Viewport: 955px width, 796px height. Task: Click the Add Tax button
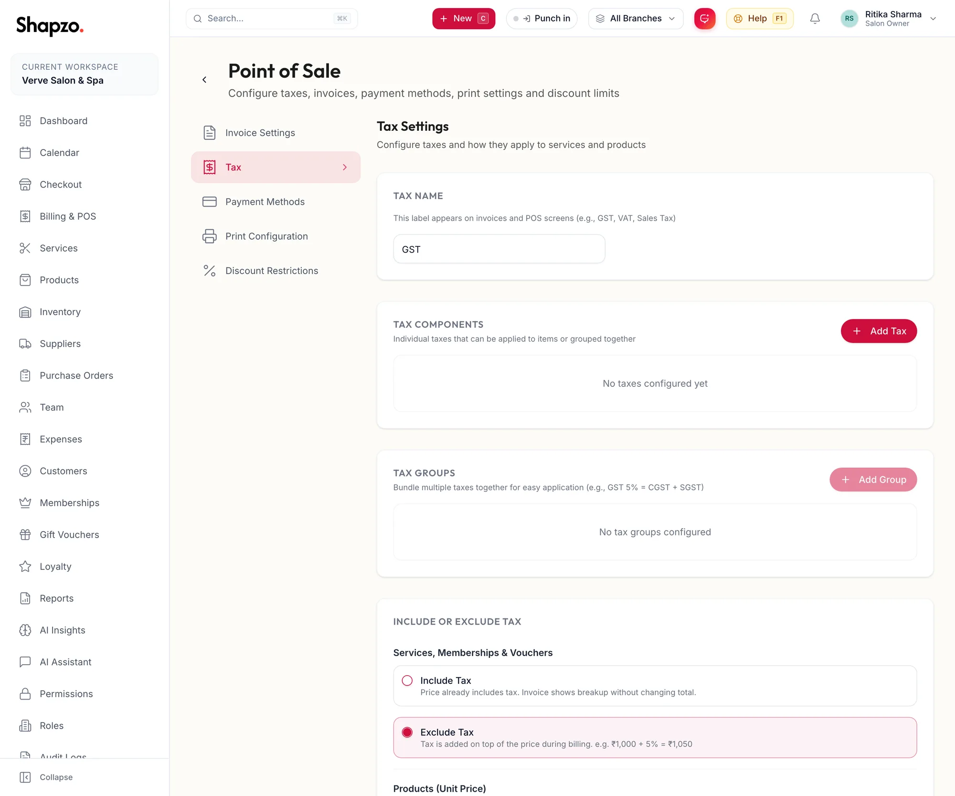pos(879,331)
